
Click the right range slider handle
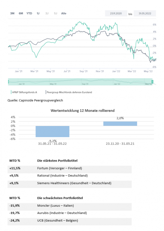coord(152,82)
